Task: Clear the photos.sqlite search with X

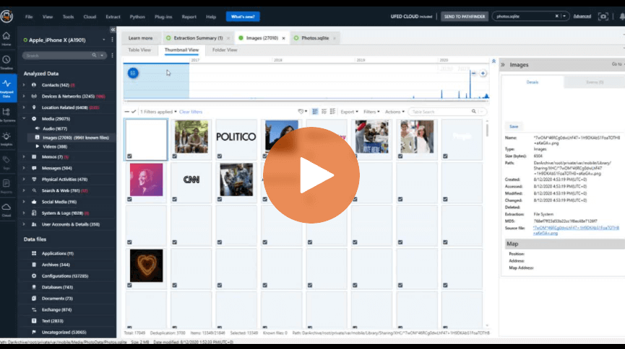Action: click(x=557, y=17)
